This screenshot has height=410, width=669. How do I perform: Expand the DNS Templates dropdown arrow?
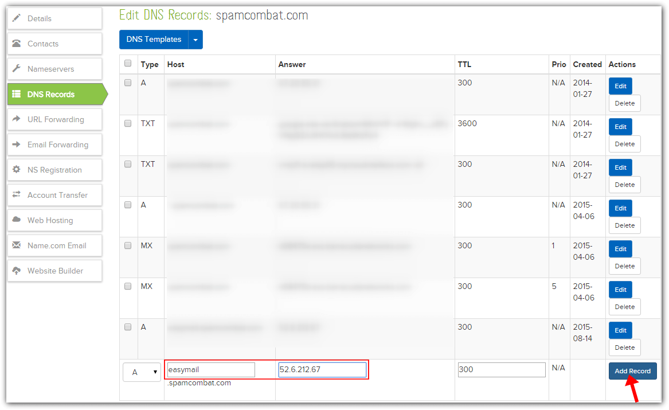tap(195, 40)
